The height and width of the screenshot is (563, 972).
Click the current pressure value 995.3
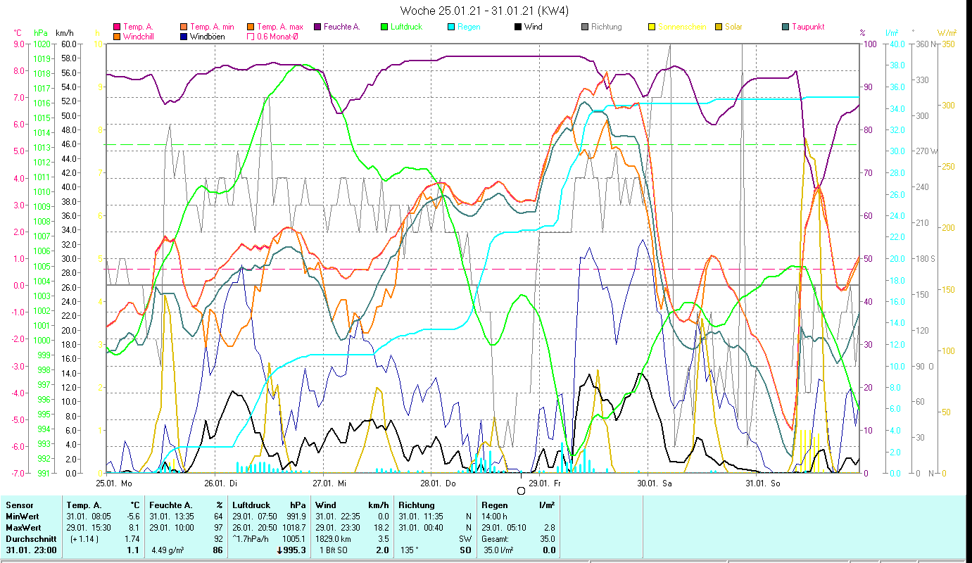tap(294, 550)
